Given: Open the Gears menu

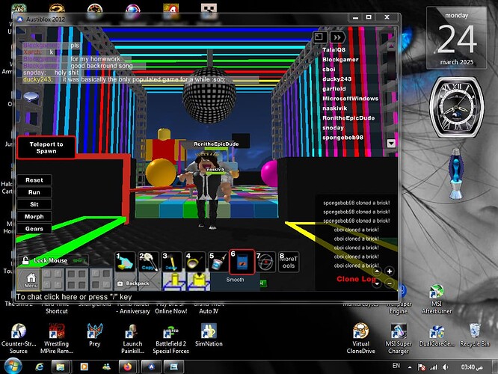Looking at the screenshot, I should pyautogui.click(x=34, y=228).
